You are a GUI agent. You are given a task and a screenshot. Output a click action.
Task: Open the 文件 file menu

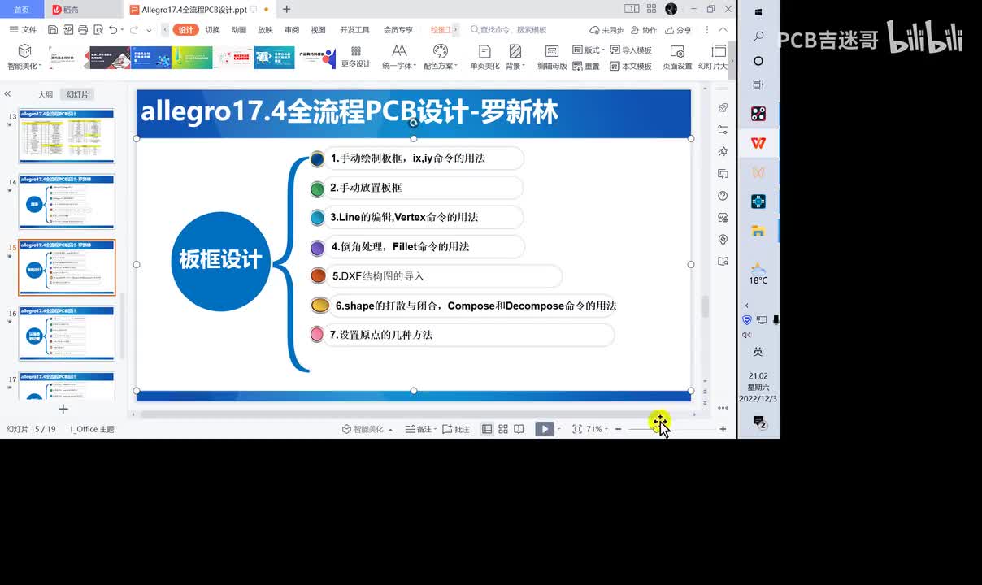coord(23,30)
